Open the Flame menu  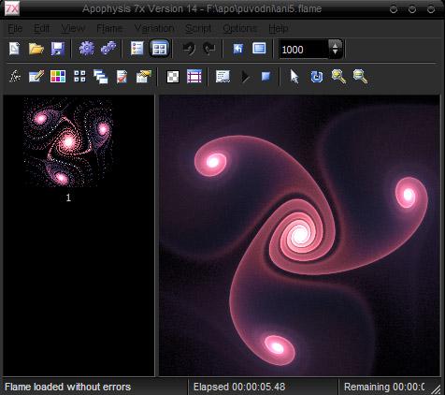click(x=109, y=29)
